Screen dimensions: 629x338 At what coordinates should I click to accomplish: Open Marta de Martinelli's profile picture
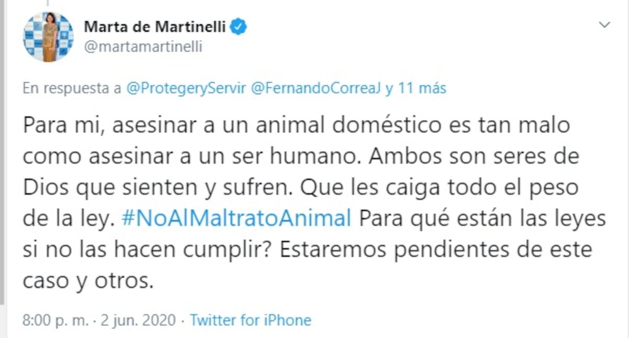tap(48, 37)
